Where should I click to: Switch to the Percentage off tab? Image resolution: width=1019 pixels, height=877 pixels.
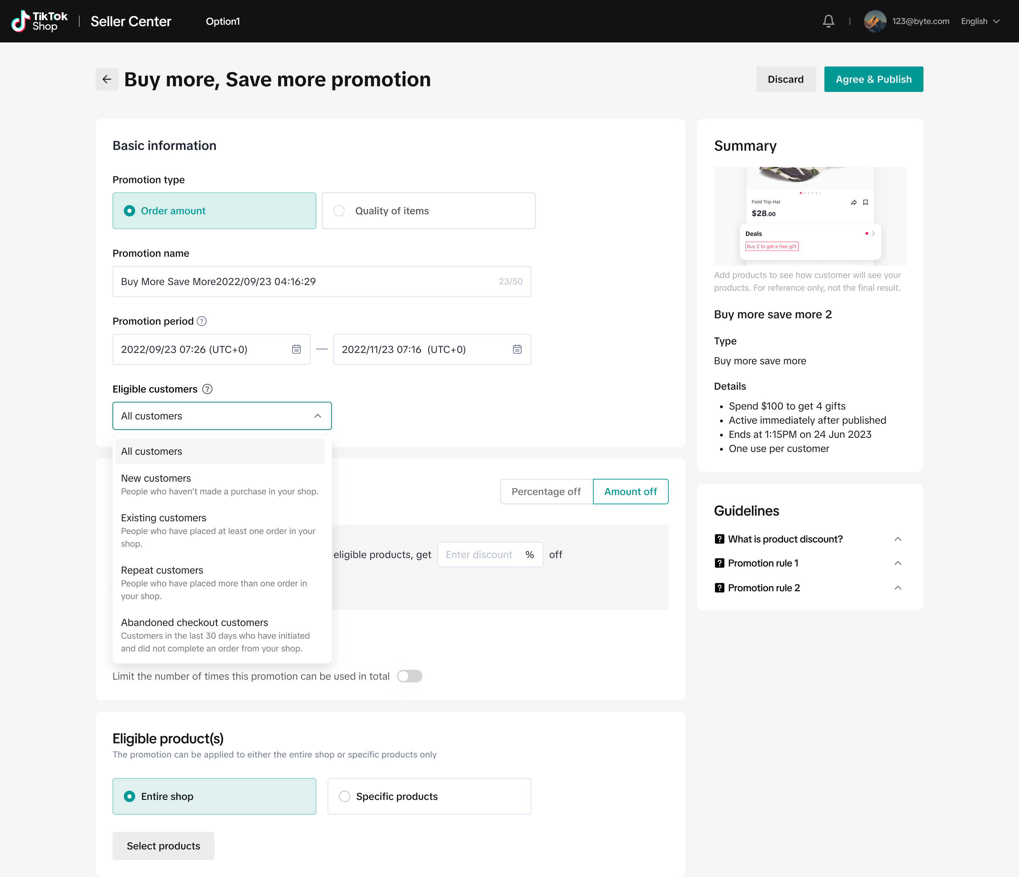[x=546, y=492]
